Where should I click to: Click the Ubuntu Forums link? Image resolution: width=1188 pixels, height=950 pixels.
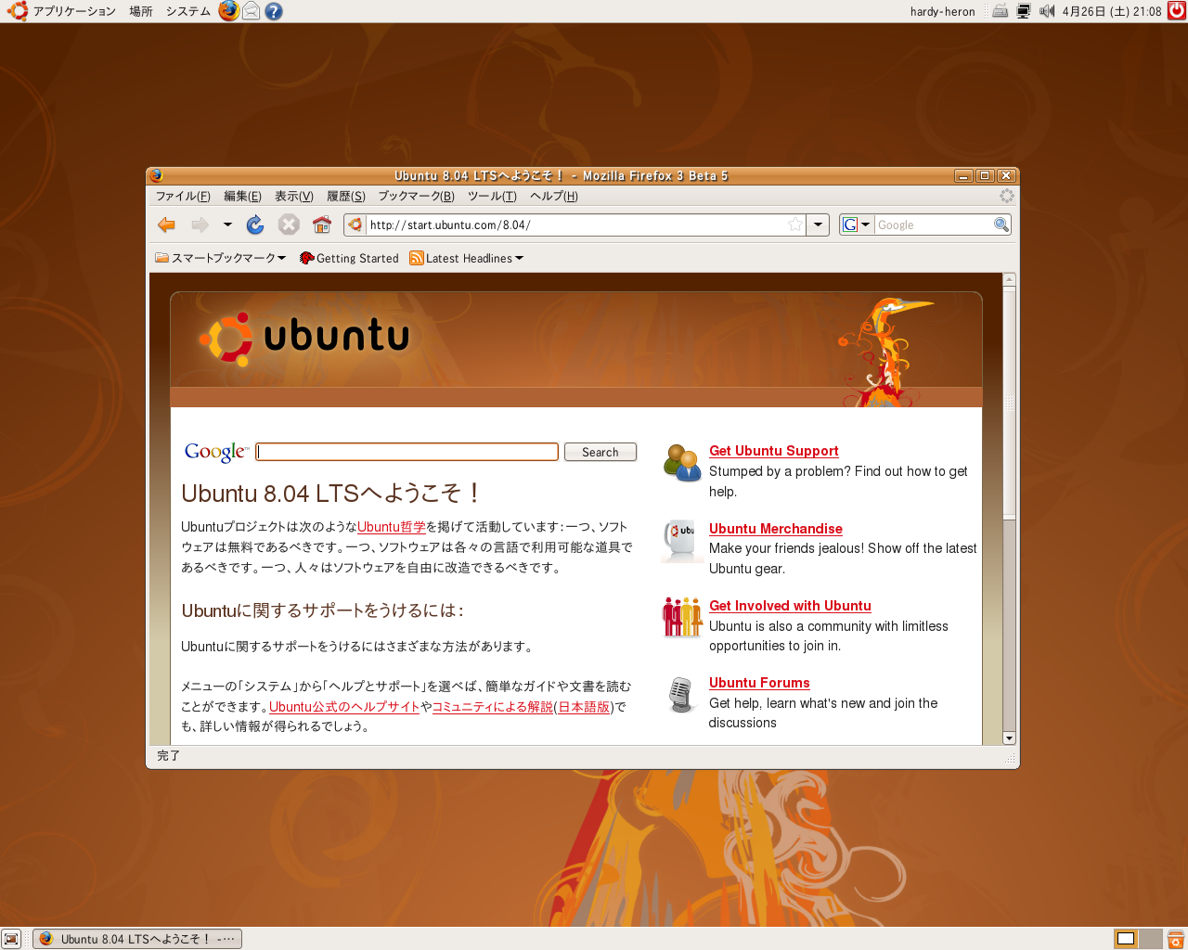pyautogui.click(x=759, y=683)
